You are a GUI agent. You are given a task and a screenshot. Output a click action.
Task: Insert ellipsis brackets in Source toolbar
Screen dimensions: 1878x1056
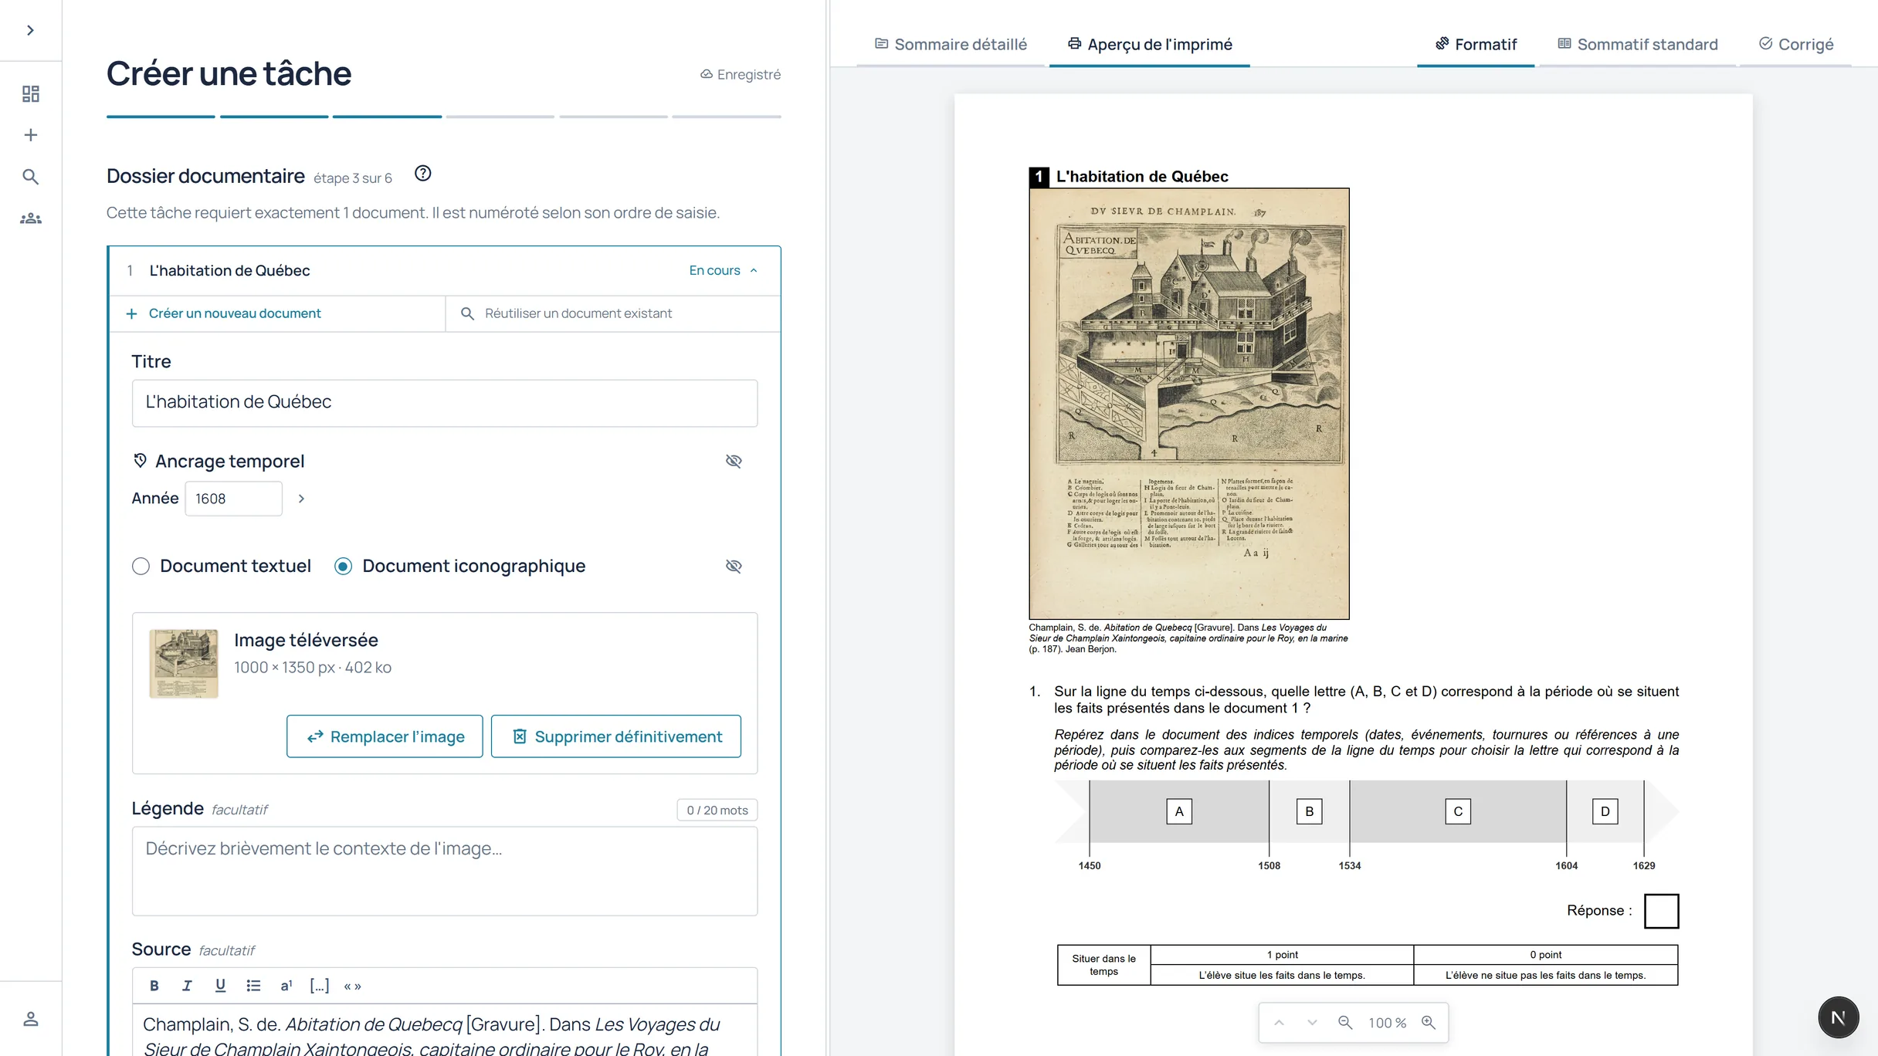point(320,986)
